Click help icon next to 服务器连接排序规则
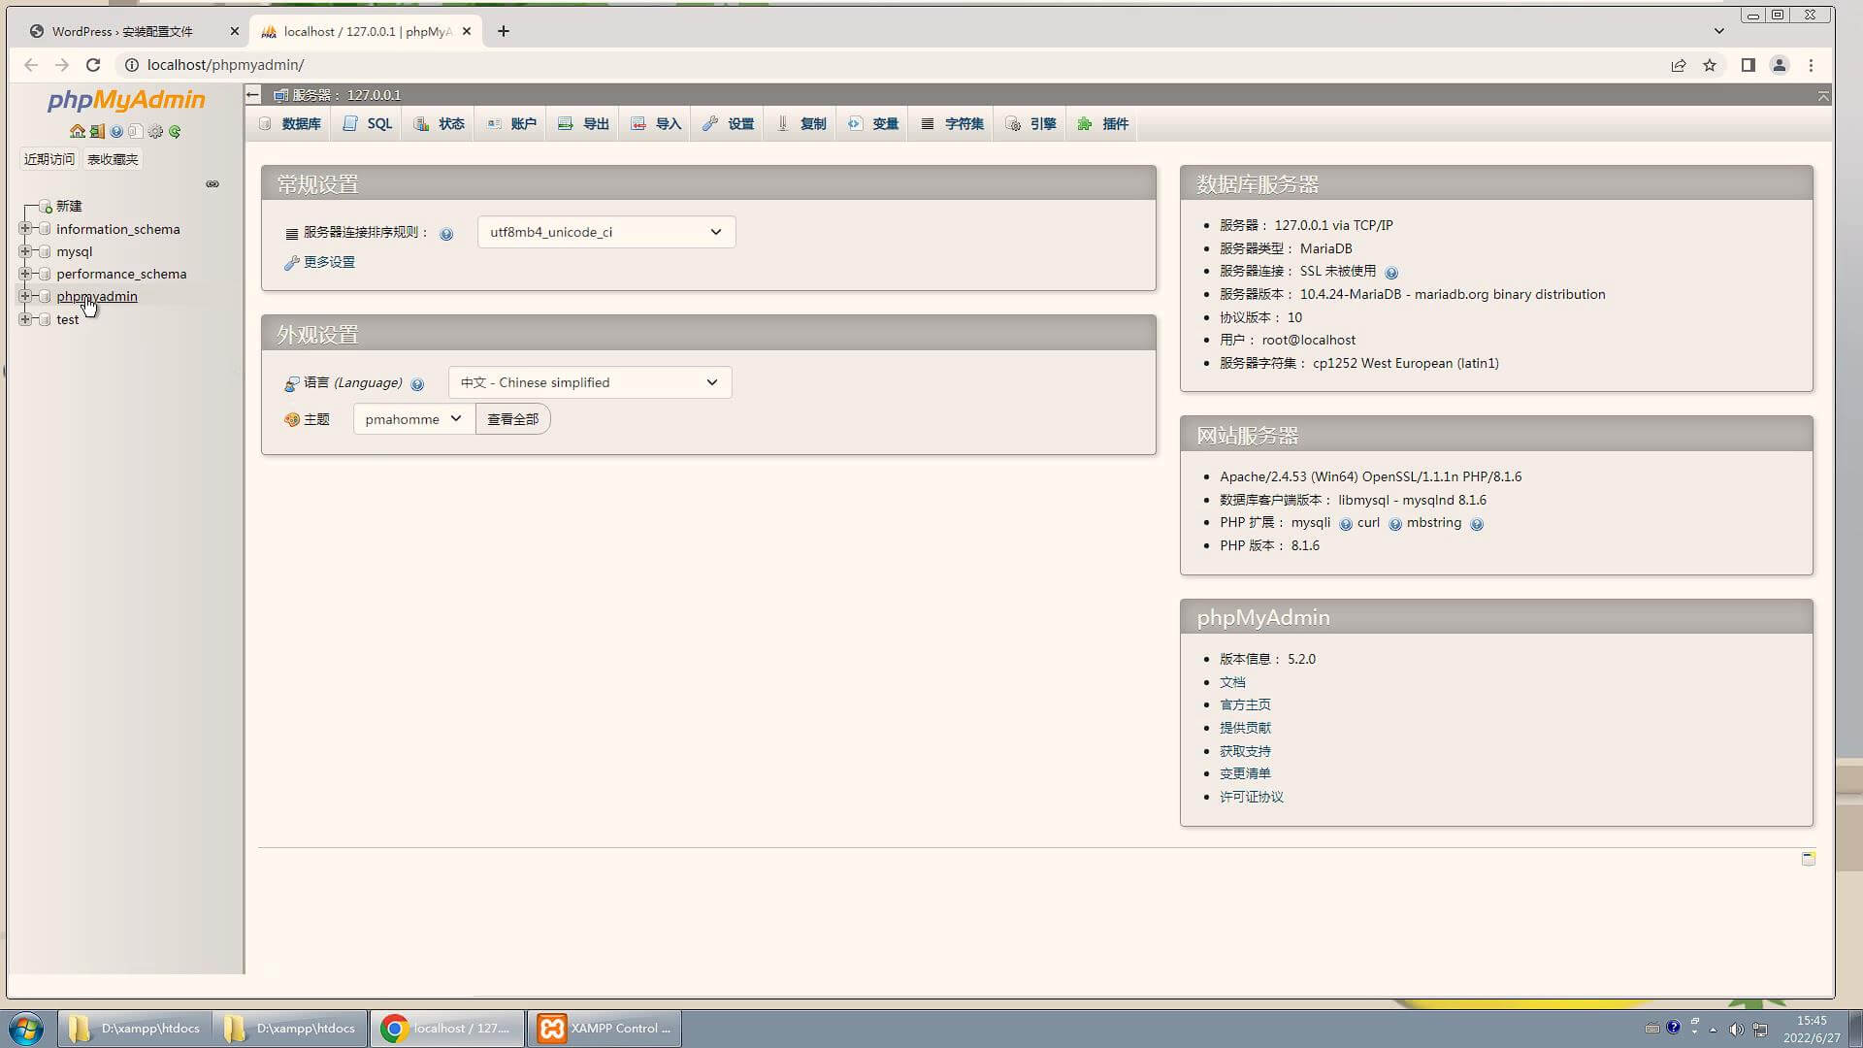Viewport: 1863px width, 1048px height. pyautogui.click(x=446, y=234)
